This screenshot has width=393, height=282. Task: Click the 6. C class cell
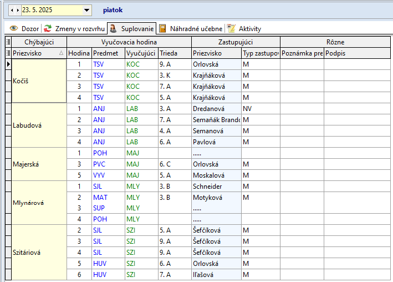(x=175, y=164)
